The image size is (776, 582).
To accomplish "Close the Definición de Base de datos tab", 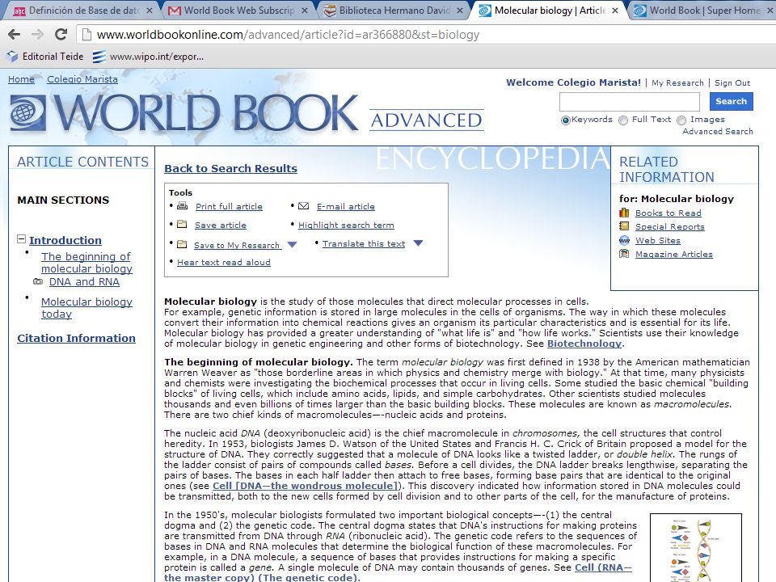I will coord(150,11).
